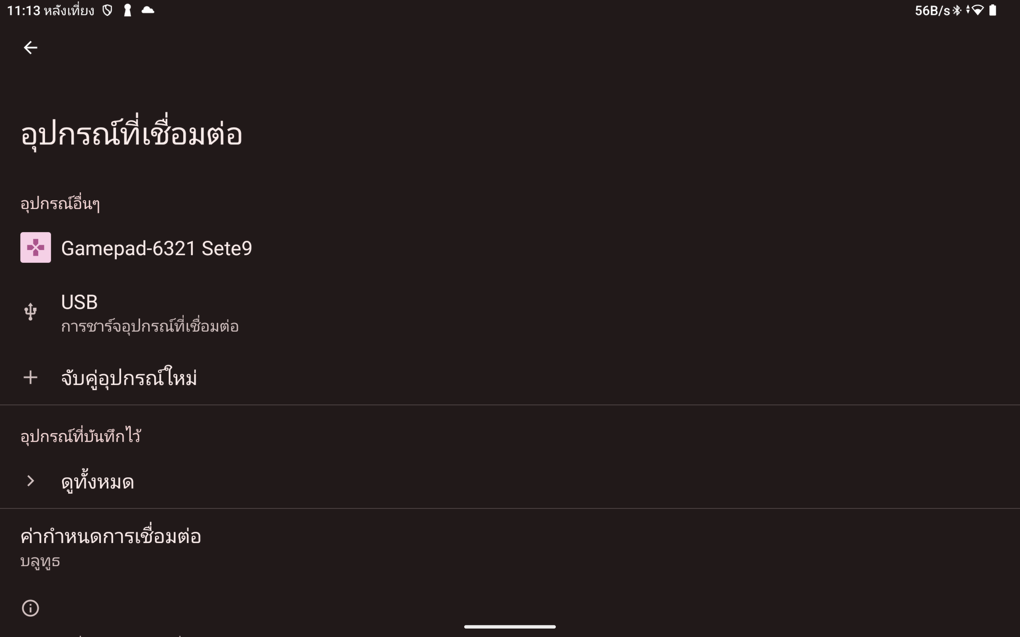Expand the chevron beside ดูทั้งหมด

click(30, 481)
